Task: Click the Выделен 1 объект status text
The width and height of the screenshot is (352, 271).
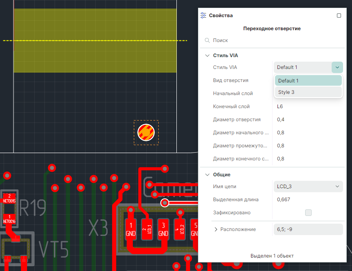Action: 272,256
